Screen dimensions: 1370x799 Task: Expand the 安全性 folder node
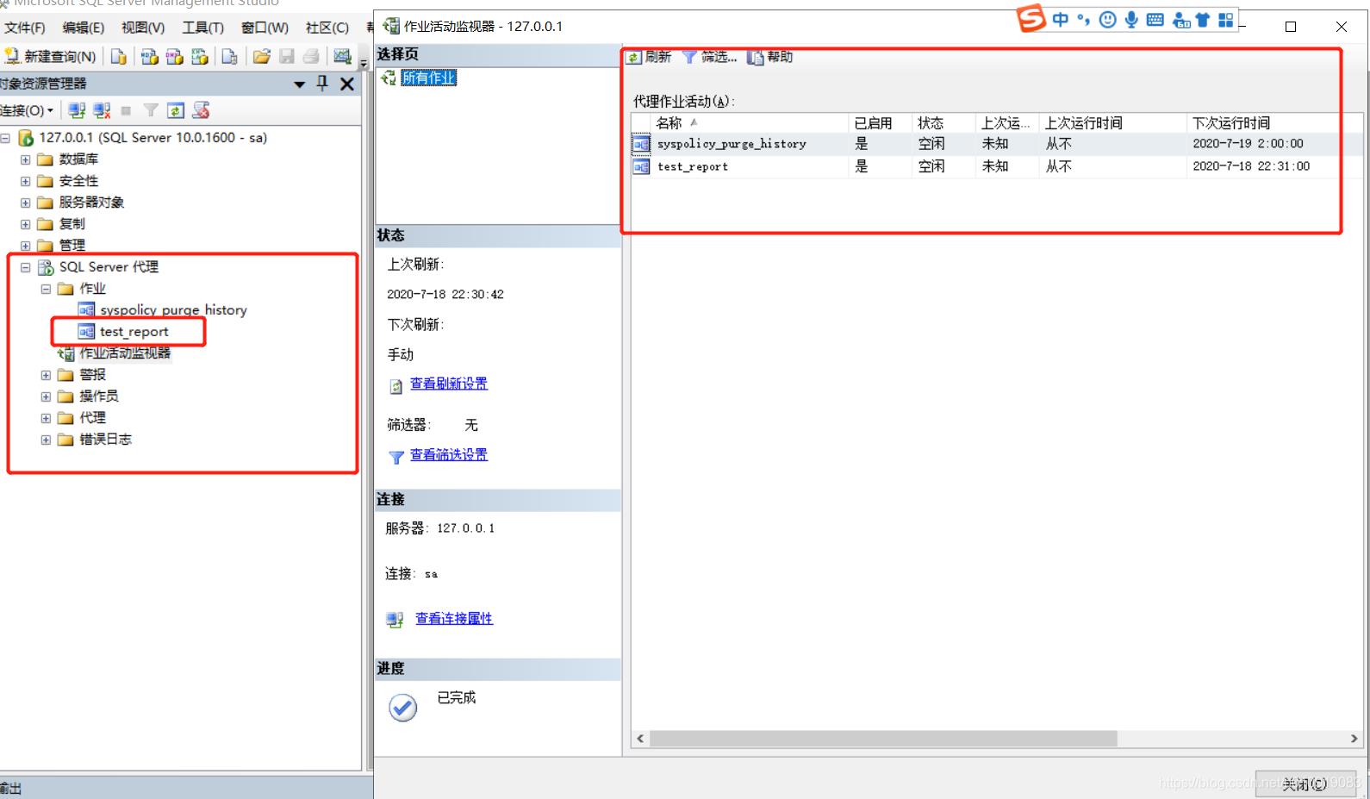[x=25, y=181]
